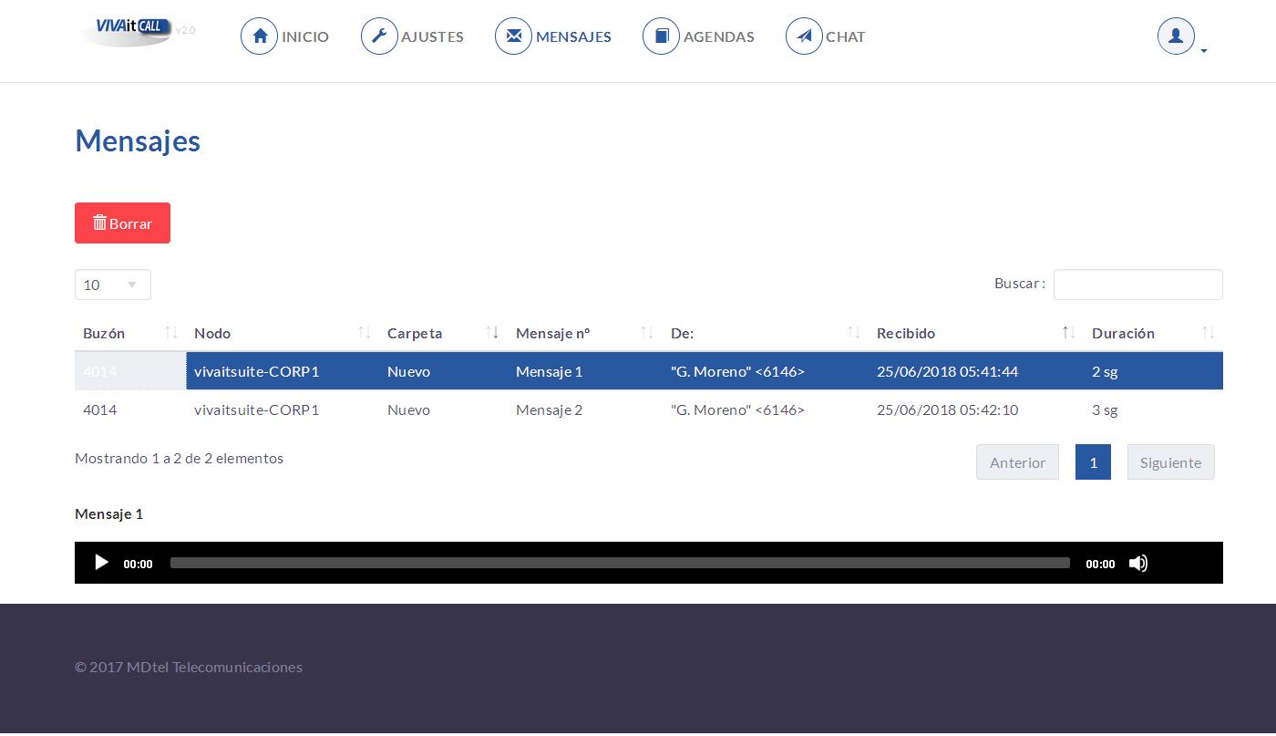Open the rows-per-page dropdown showing 10
Viewport: 1276px width, 736px height.
(113, 285)
